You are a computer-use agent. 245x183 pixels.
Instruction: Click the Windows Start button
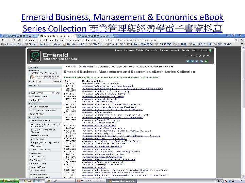10,181
